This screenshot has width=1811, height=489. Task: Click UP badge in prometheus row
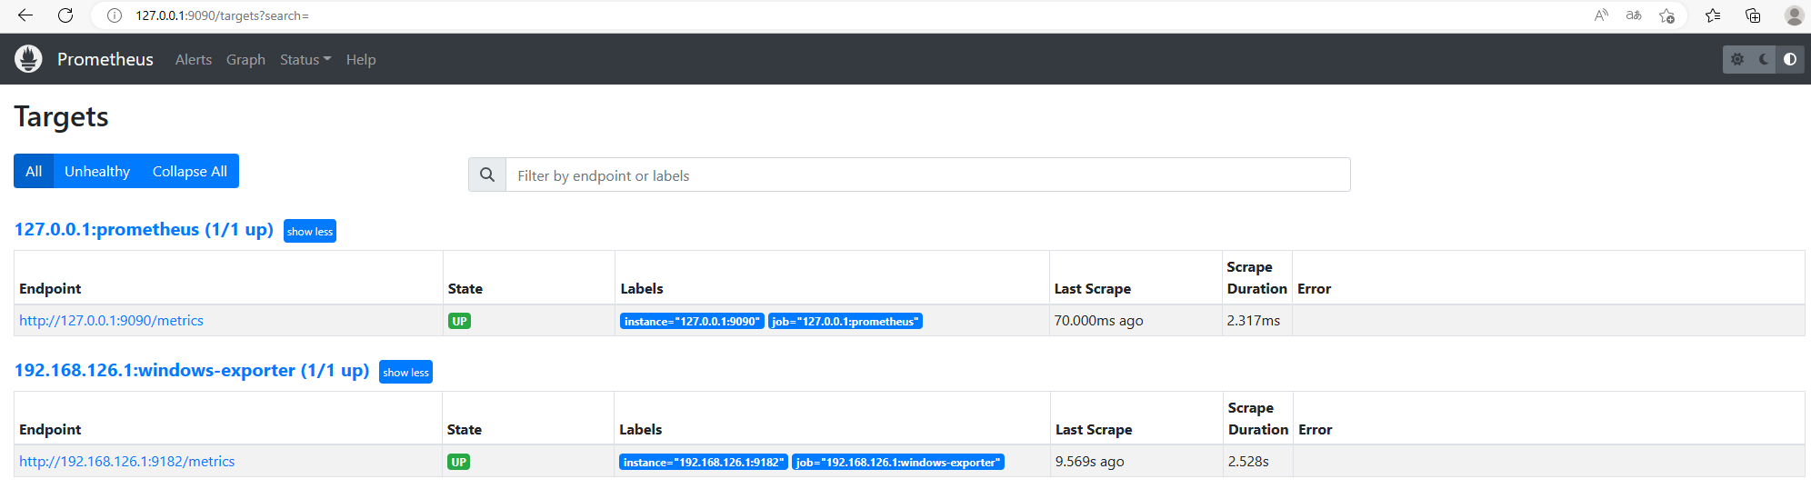tap(460, 321)
